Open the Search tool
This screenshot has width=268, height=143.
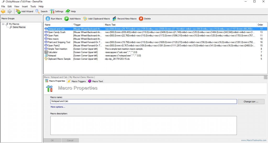point(42,12)
